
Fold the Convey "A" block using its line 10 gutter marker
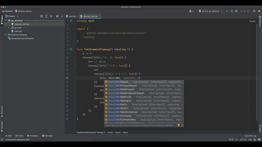(x=76, y=58)
